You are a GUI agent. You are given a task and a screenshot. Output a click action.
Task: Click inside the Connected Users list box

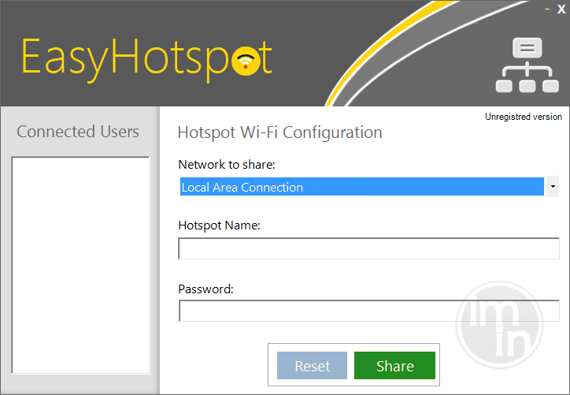click(80, 265)
